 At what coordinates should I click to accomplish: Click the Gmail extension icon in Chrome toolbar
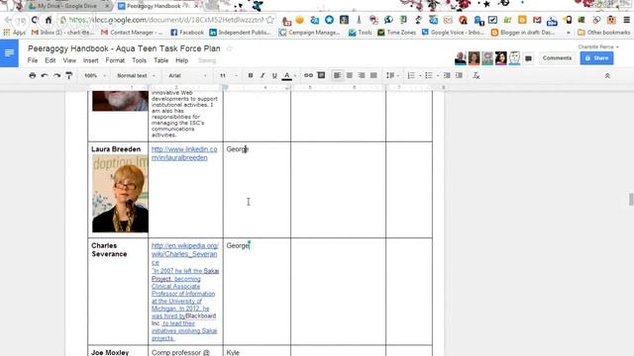(x=537, y=20)
